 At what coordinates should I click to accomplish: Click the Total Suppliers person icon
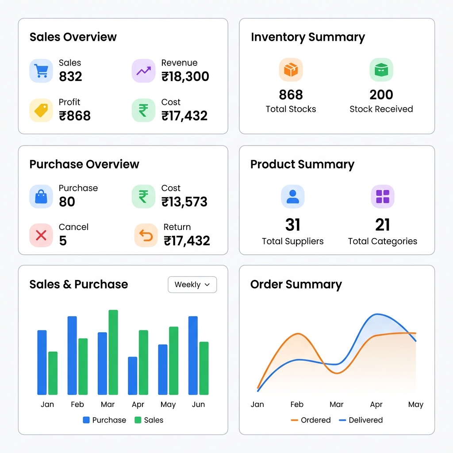coord(293,196)
